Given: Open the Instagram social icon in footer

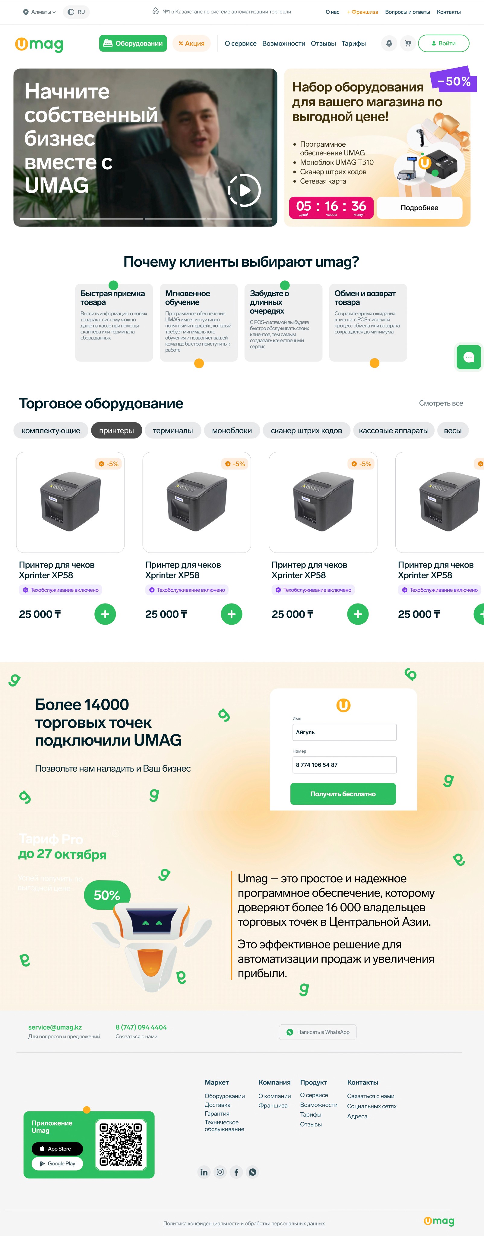Looking at the screenshot, I should [x=220, y=1172].
